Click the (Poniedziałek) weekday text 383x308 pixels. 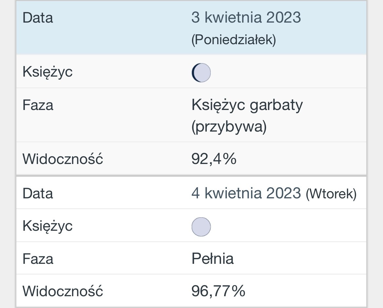233,40
